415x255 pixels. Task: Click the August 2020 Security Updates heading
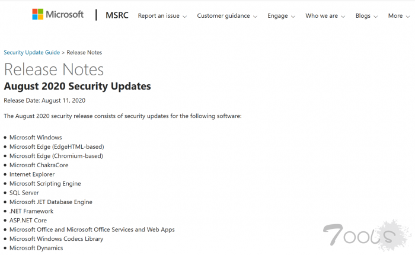tap(77, 87)
